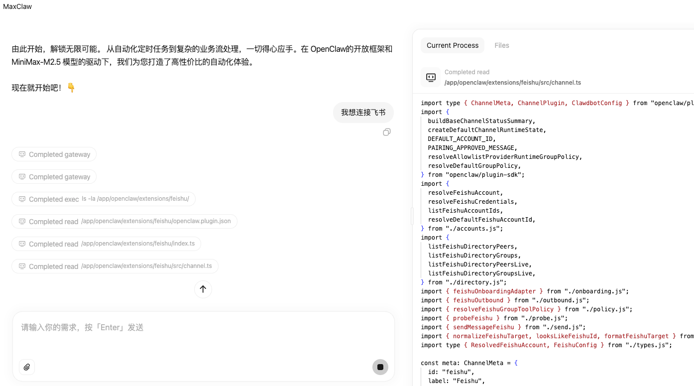
Task: Click the copy icon under user message
Action: (x=387, y=132)
